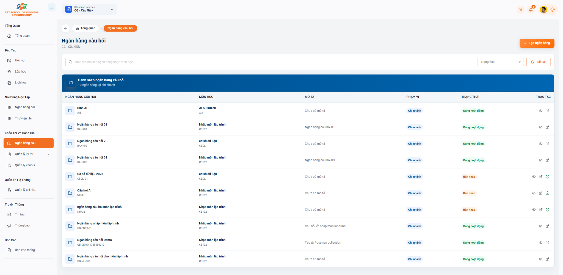563x275 pixels.
Task: Edit Ngân hàng câu hỏi 2
Action: 547,144
